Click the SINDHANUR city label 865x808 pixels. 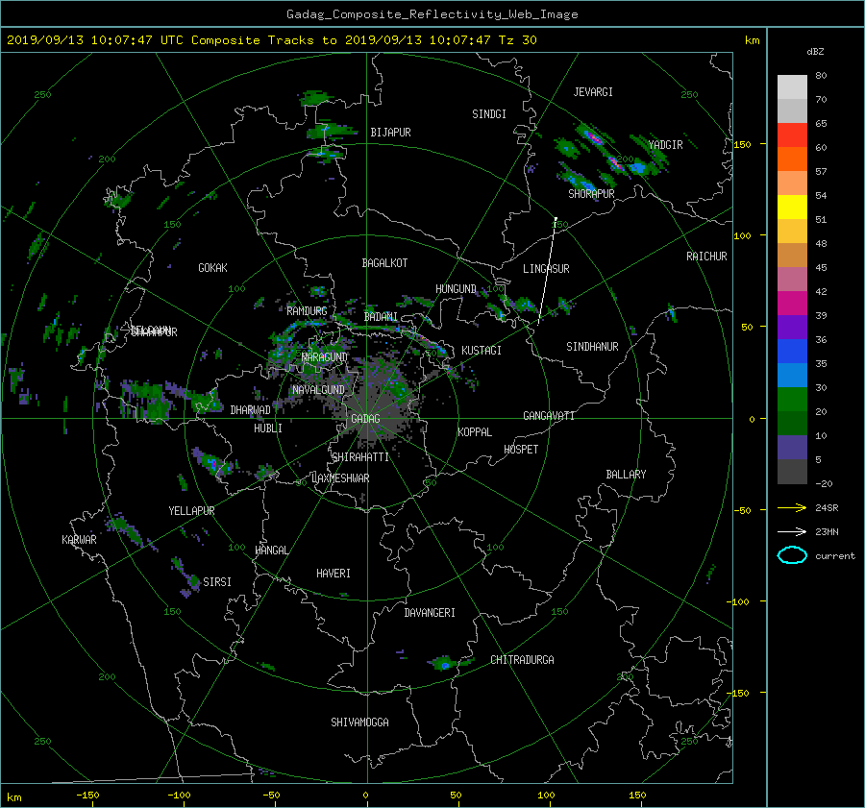592,347
